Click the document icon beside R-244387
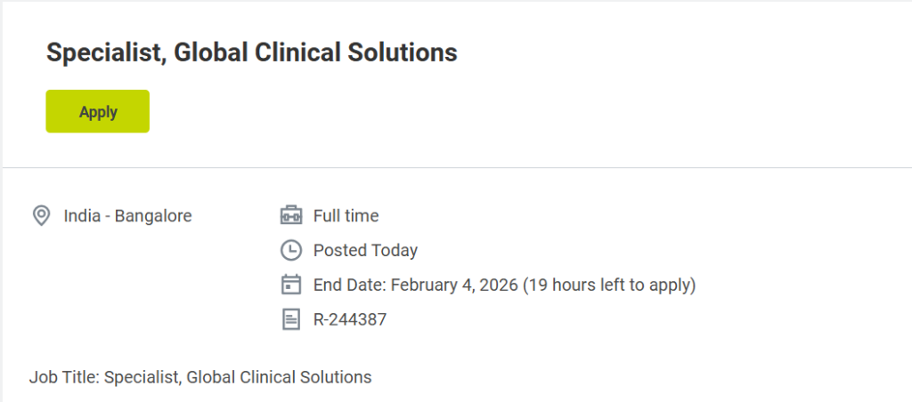912x402 pixels. (291, 319)
